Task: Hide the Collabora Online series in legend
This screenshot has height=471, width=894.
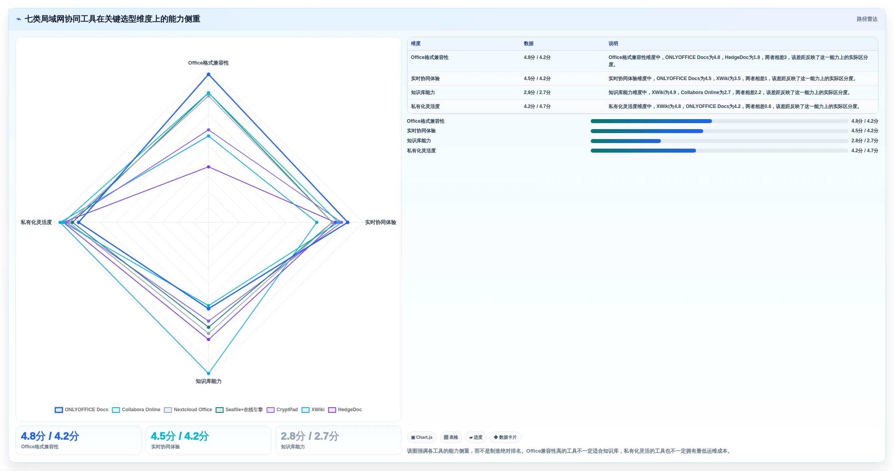Action: 136,410
